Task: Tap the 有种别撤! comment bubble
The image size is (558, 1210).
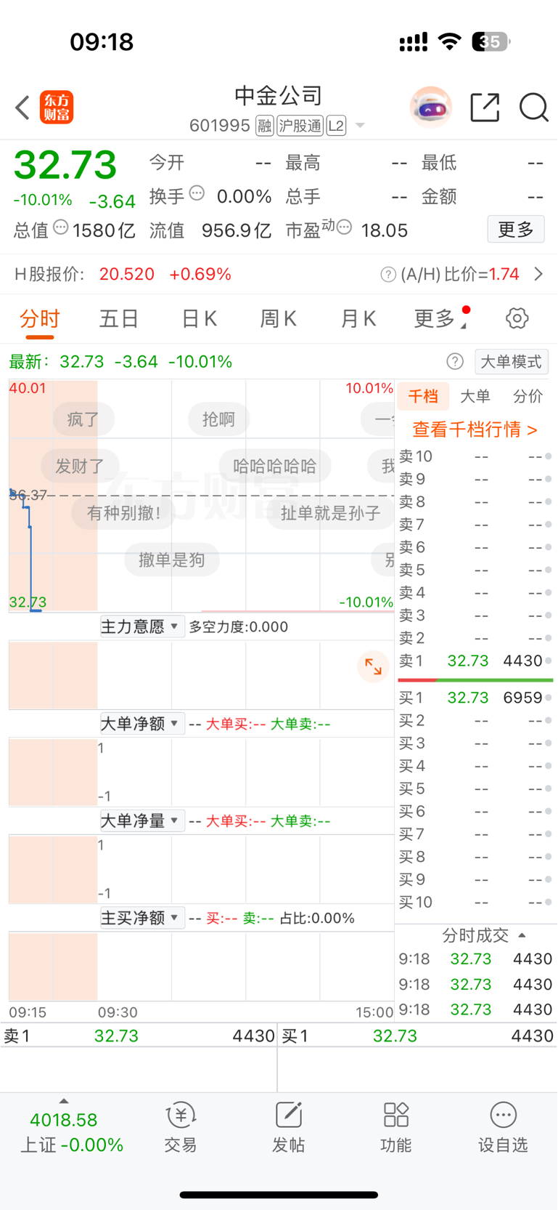Action: pyautogui.click(x=124, y=513)
